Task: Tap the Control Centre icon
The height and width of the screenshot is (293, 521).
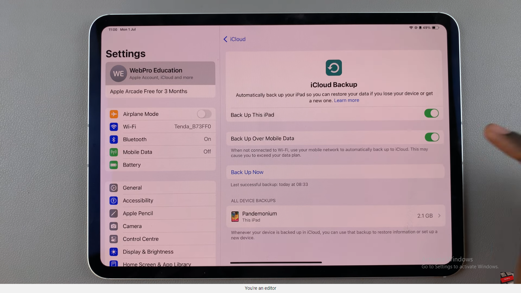Action: coord(114,239)
